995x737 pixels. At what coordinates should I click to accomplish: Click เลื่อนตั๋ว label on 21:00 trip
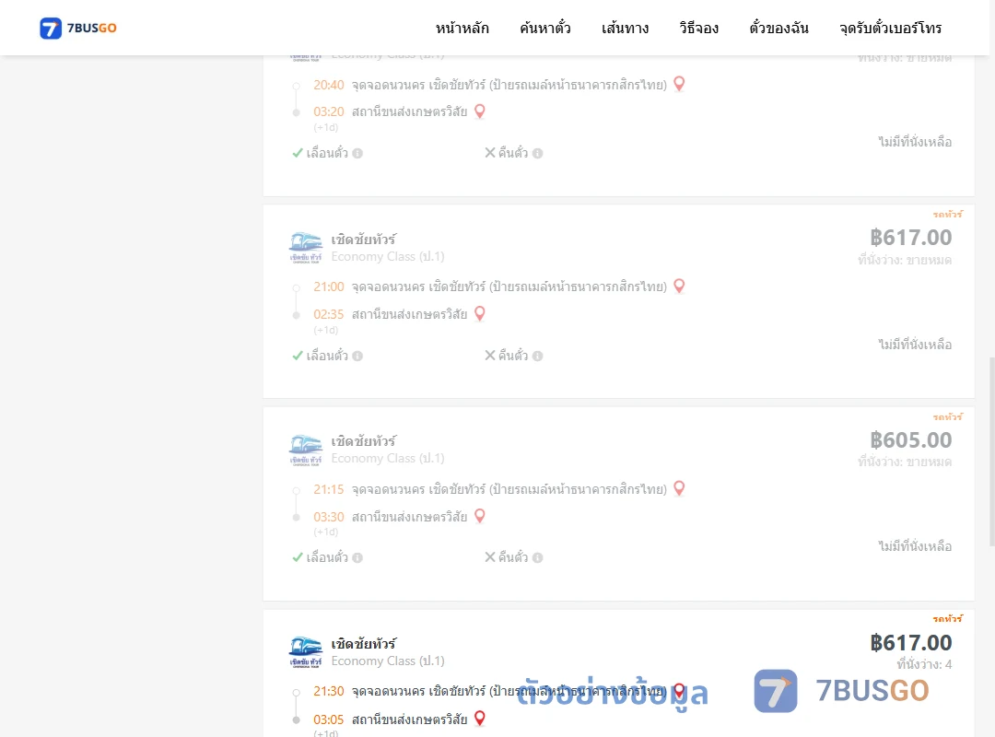pos(327,356)
